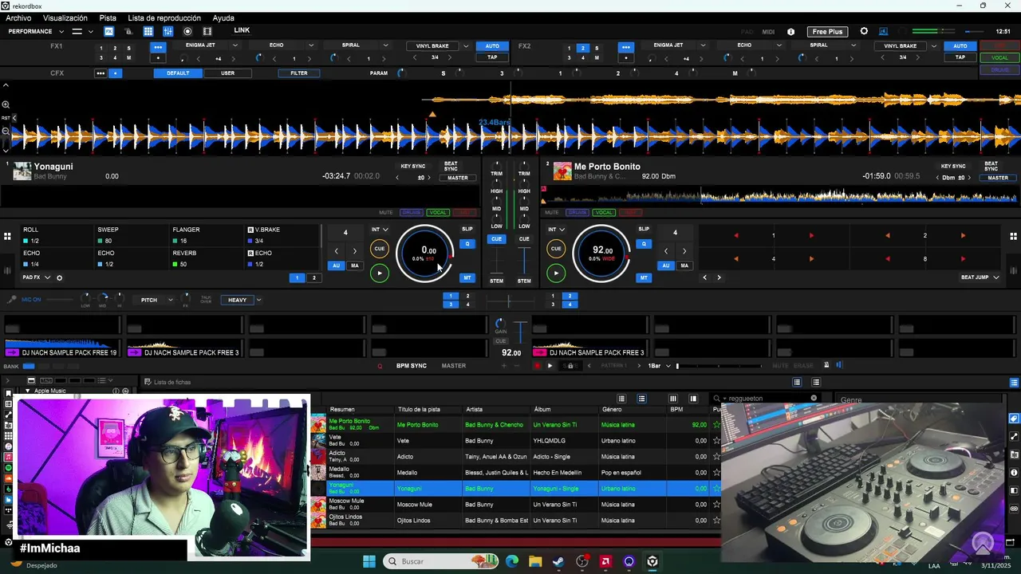
Task: Open Windows Start menu
Action: 369,561
